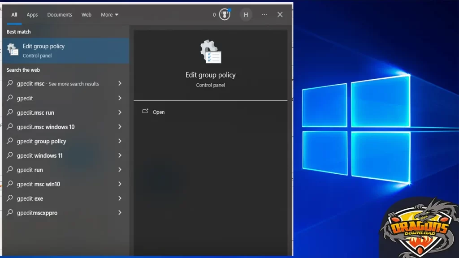The image size is (459, 258).
Task: Click the magnifier icon beside "gpedit.msc windows 10"
Action: tap(10, 127)
